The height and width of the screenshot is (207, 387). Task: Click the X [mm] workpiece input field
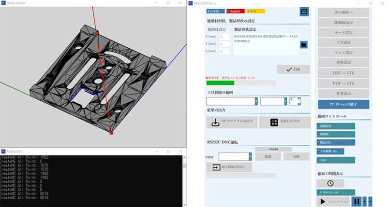click(224, 36)
